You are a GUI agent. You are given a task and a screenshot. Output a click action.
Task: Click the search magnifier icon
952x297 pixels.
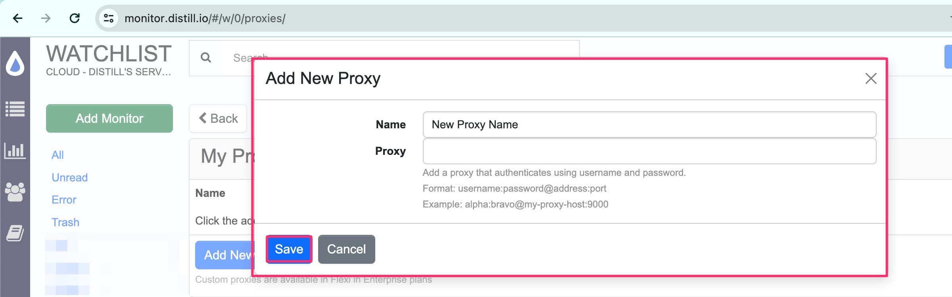click(x=206, y=58)
